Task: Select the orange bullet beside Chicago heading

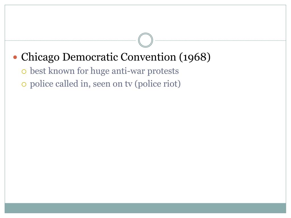Action: pos(15,57)
